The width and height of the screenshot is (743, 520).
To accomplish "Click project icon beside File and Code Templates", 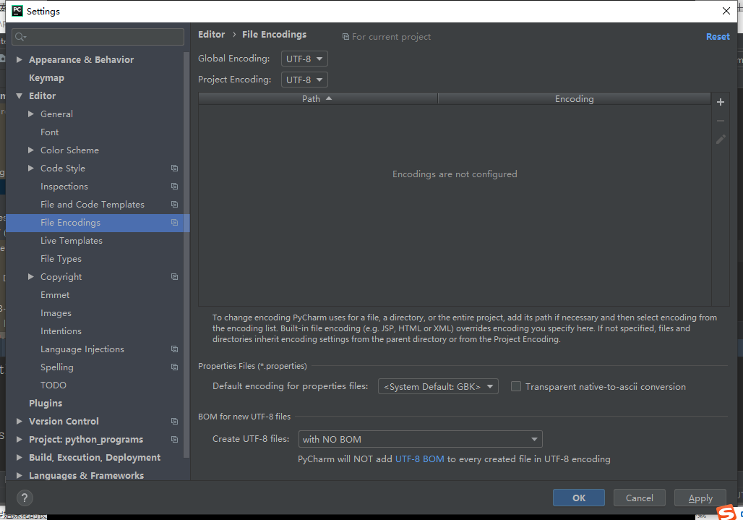I will [174, 204].
